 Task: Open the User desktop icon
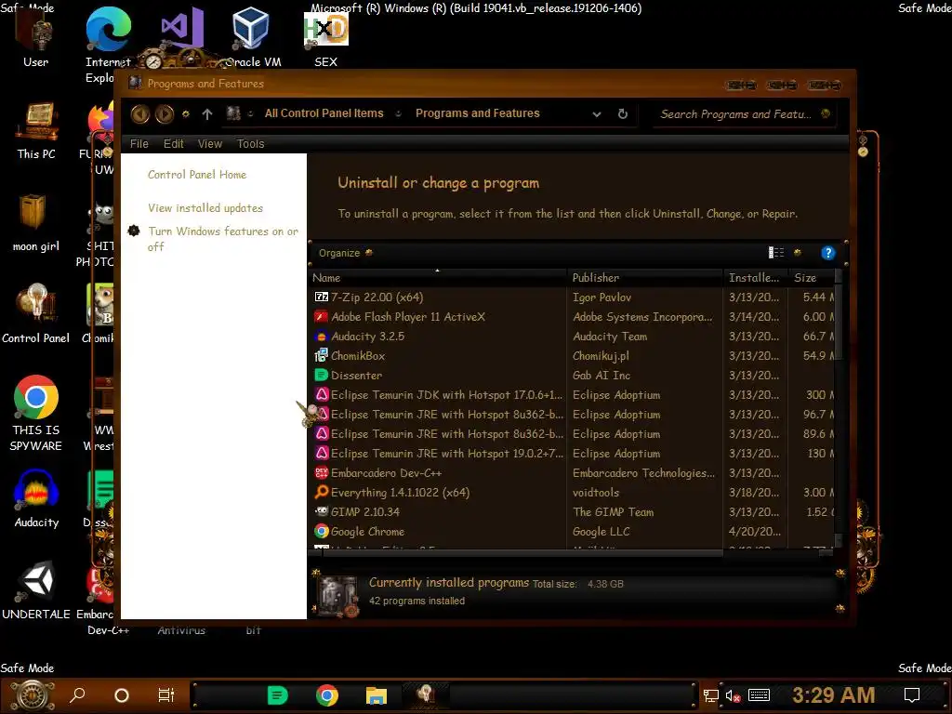coord(36,39)
